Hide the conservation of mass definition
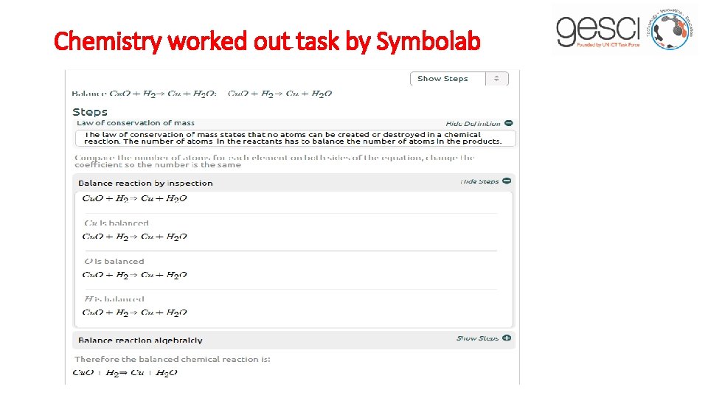This screenshot has height=398, width=708. pos(473,124)
